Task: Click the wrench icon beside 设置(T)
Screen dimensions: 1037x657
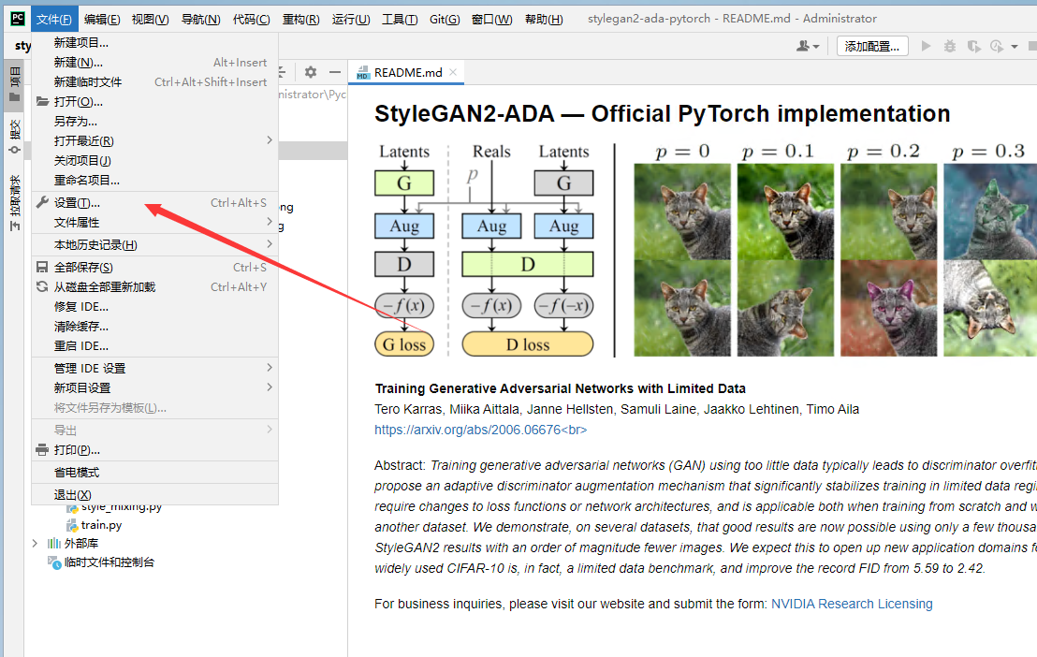Action: pyautogui.click(x=42, y=202)
